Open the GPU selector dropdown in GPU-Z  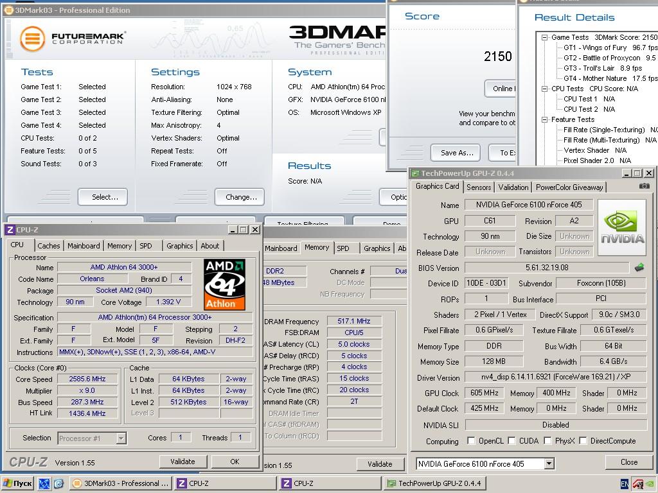tap(549, 463)
